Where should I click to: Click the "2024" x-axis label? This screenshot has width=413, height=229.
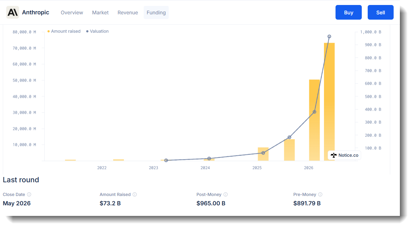(x=205, y=168)
